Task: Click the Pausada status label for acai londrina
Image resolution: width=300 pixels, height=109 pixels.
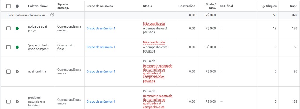Action: coord(149,61)
